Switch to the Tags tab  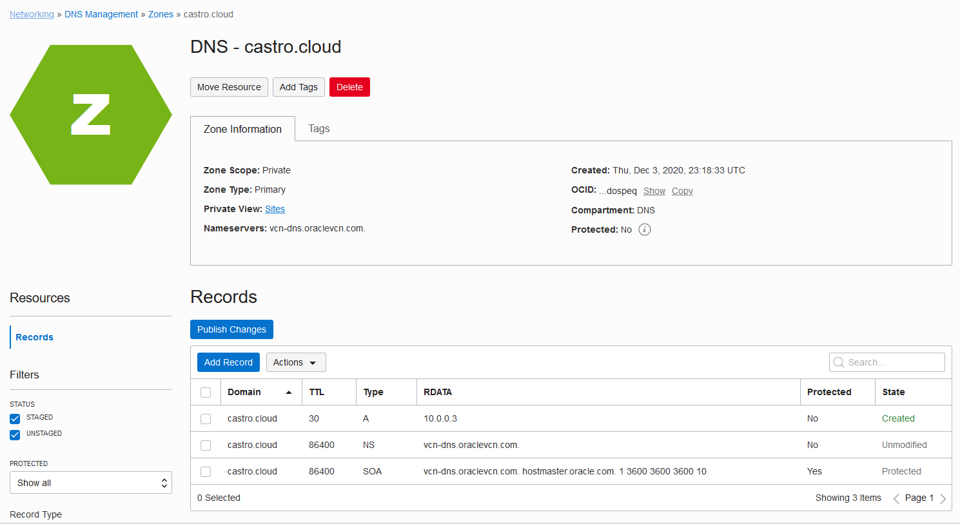tap(318, 129)
